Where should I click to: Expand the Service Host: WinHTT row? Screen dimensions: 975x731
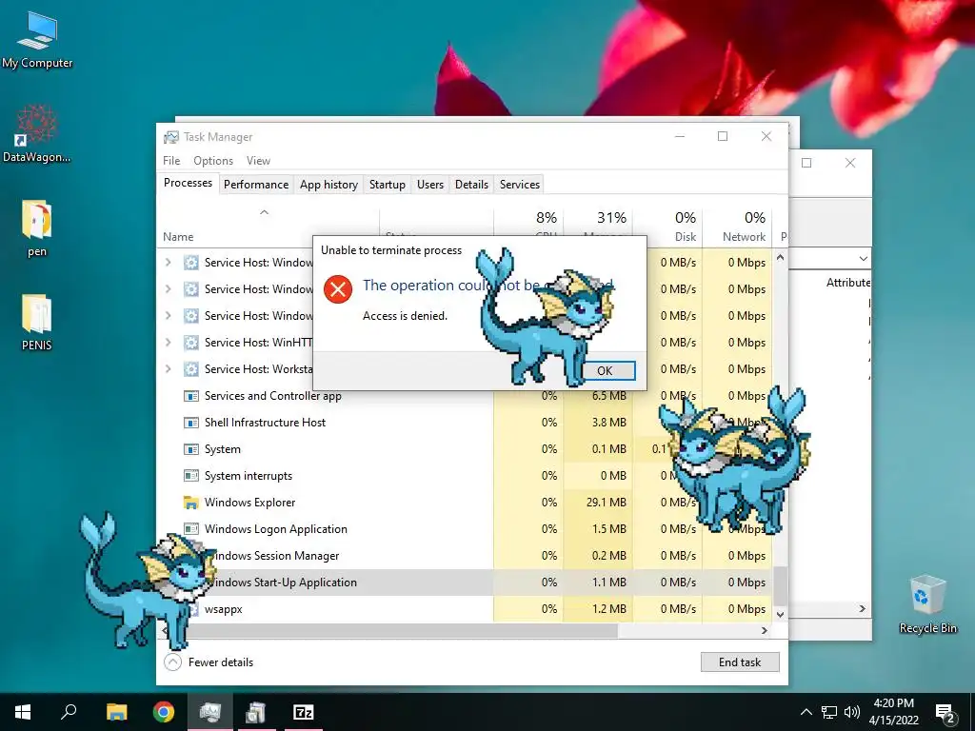pyautogui.click(x=168, y=343)
